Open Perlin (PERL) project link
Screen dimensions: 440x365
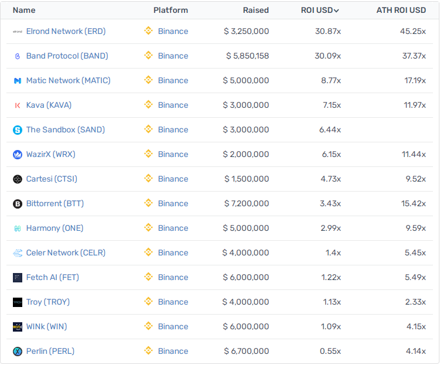point(50,352)
